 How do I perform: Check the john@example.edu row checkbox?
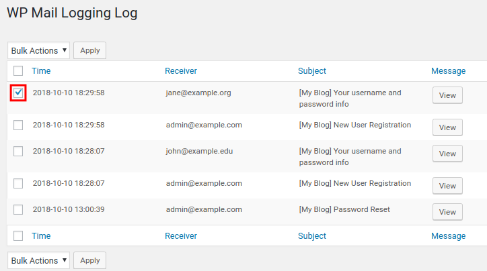(18, 152)
